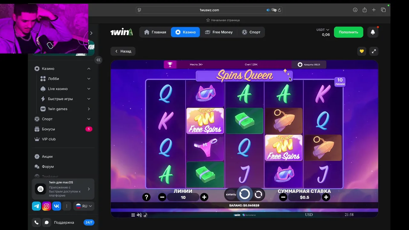Expand the Спорт sidebar section
This screenshot has height=230, width=409.
coord(89,119)
